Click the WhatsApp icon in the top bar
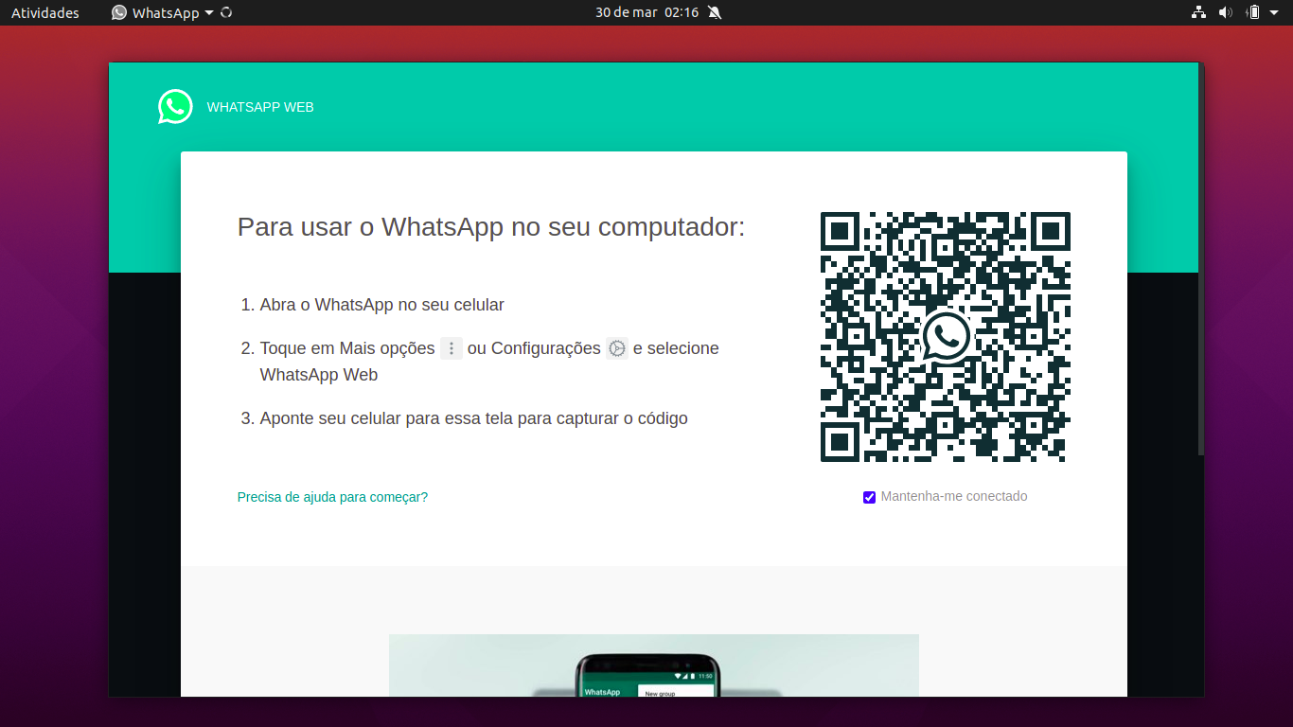The width and height of the screenshot is (1293, 727). [119, 12]
